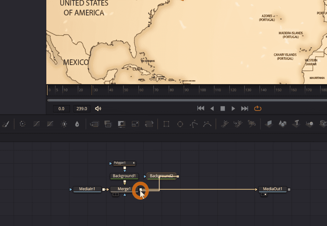Add a pRender particle node from the toolbar
The height and width of the screenshot is (226, 327).
pos(252,124)
